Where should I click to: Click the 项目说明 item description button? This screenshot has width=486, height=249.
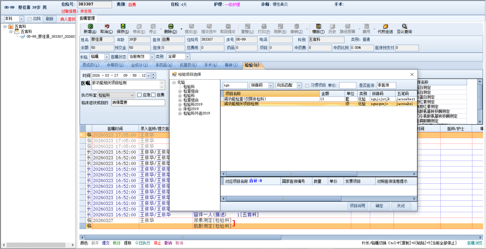click(357, 206)
